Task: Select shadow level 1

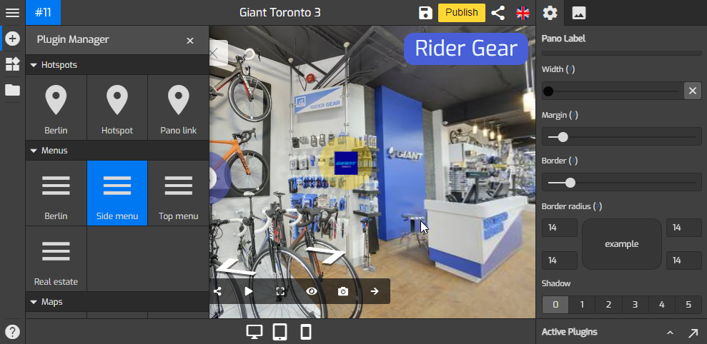Action: click(x=582, y=305)
